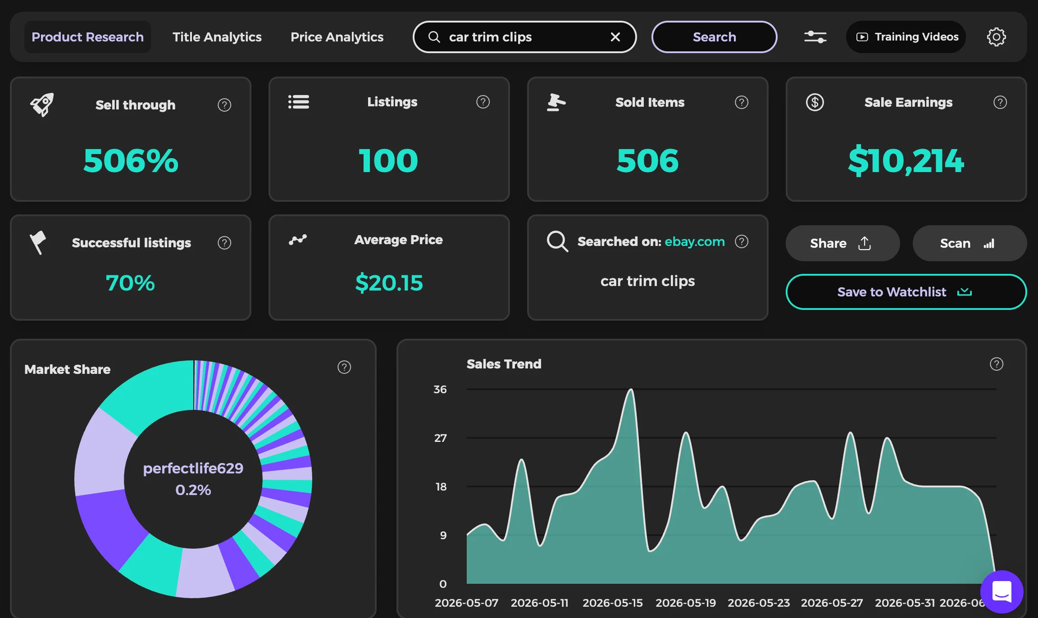Open the Successful listings help icon
This screenshot has height=618, width=1038.
coord(224,243)
